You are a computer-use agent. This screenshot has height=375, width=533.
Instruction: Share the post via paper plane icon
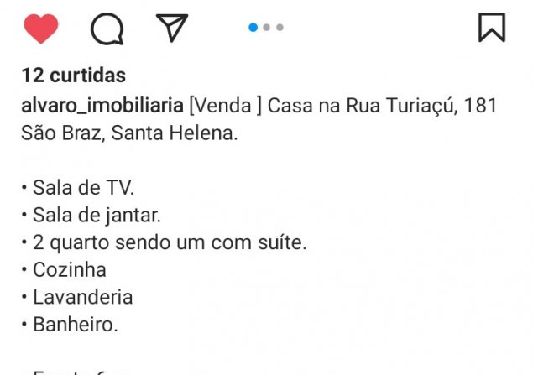click(172, 28)
